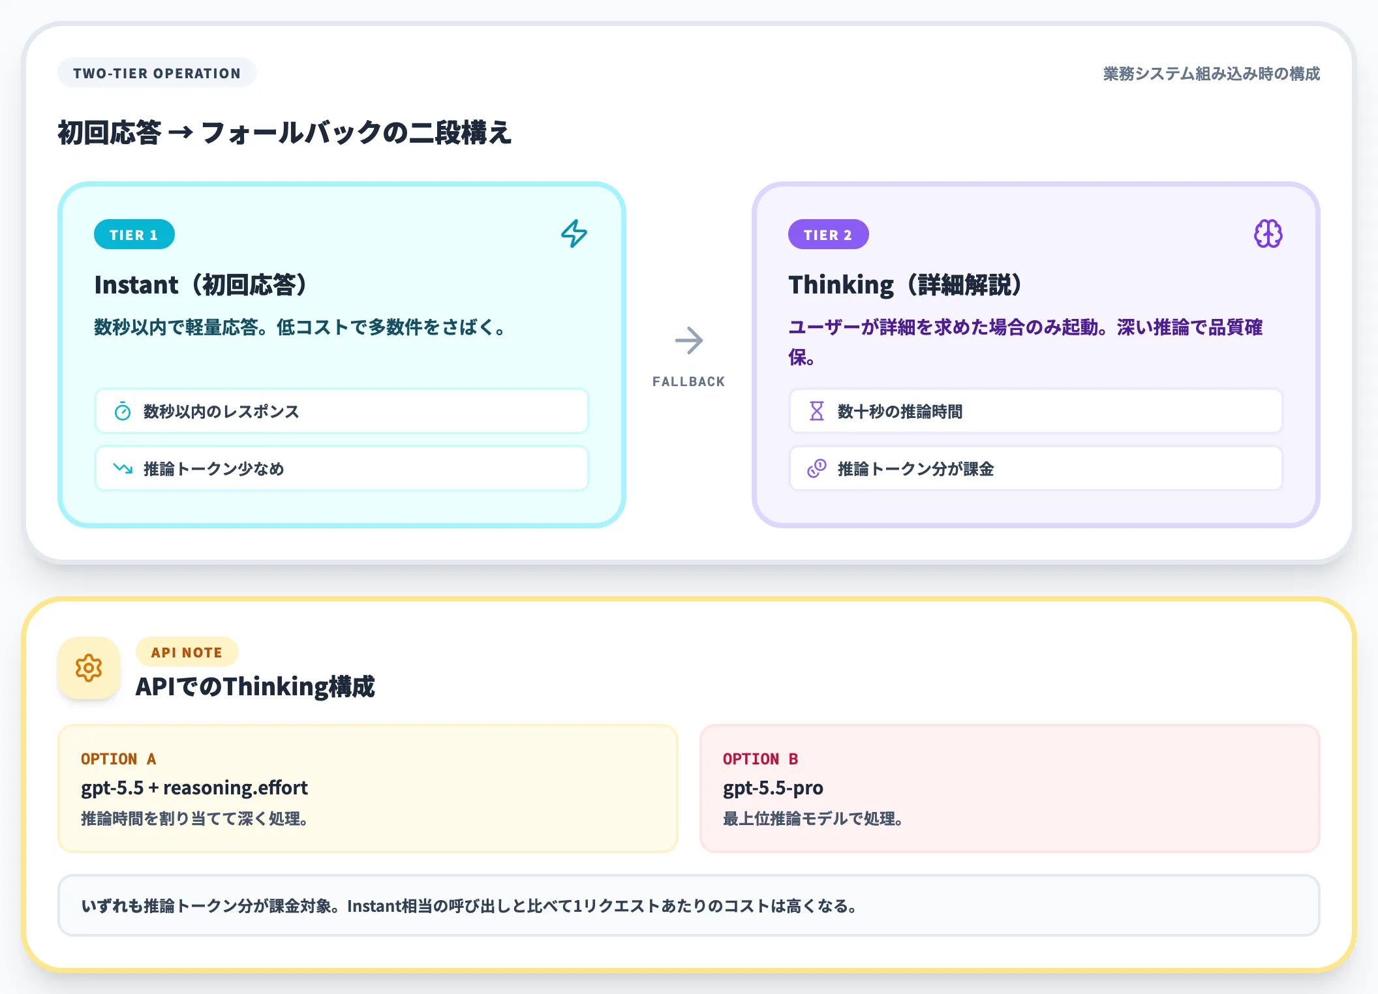Click the text gpt-5.5-pro

(x=773, y=788)
